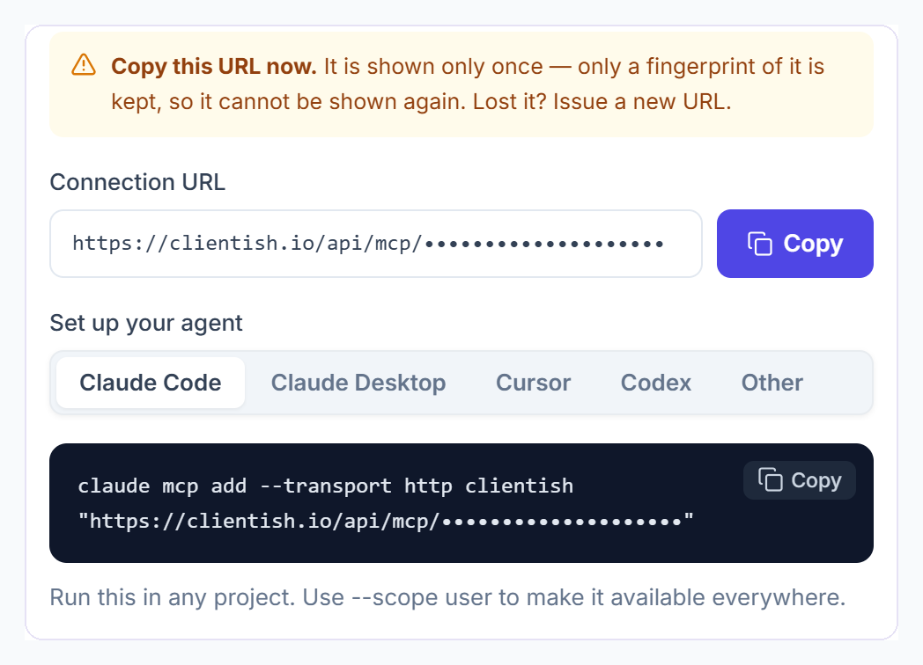The height and width of the screenshot is (665, 923).
Task: Click the 'Copy this URL now.' bold text
Action: coord(214,67)
